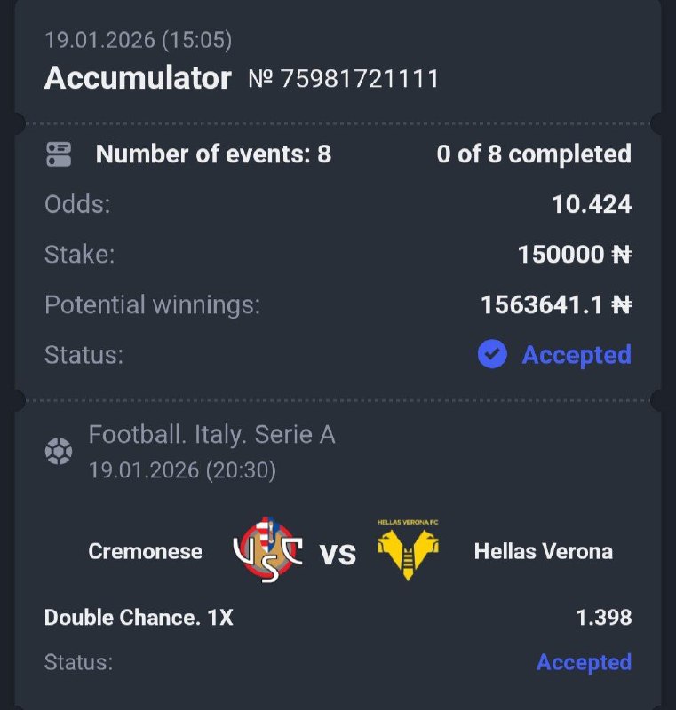Tap the stake amount 150000 ₦
This screenshot has width=676, height=710.
click(574, 255)
